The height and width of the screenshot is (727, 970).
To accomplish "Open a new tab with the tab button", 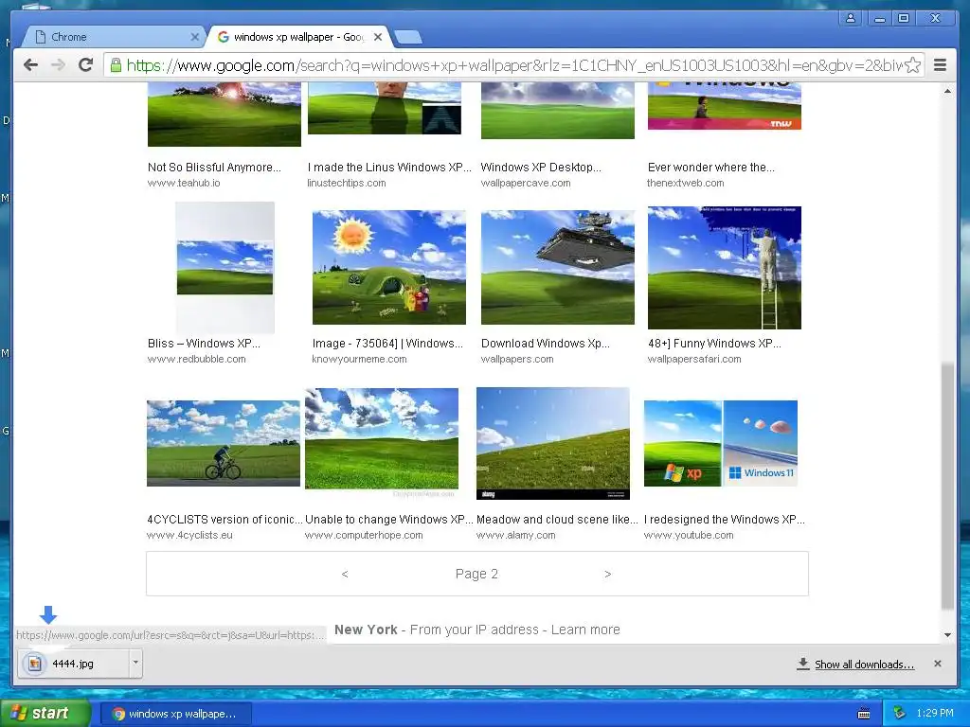I will [x=407, y=37].
